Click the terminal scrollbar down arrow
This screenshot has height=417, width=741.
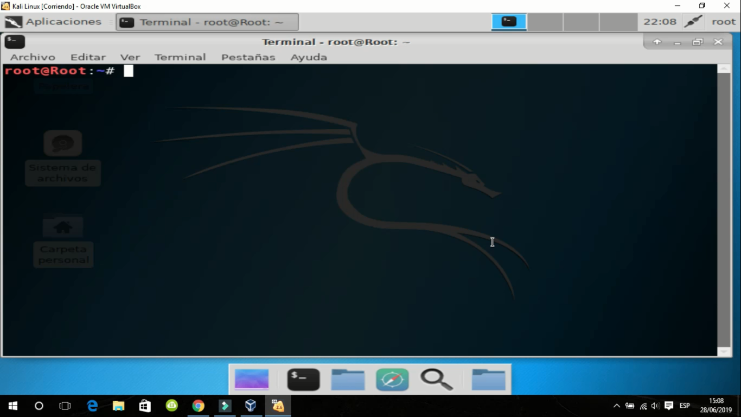724,352
